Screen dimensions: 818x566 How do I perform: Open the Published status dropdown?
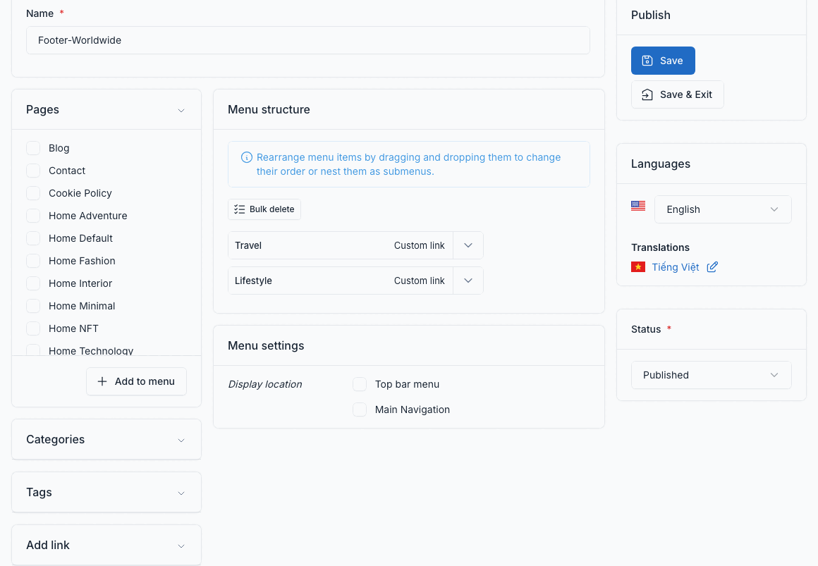coord(711,375)
